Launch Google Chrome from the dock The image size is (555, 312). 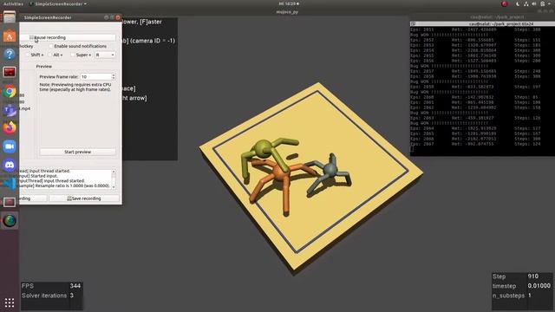[x=10, y=91]
